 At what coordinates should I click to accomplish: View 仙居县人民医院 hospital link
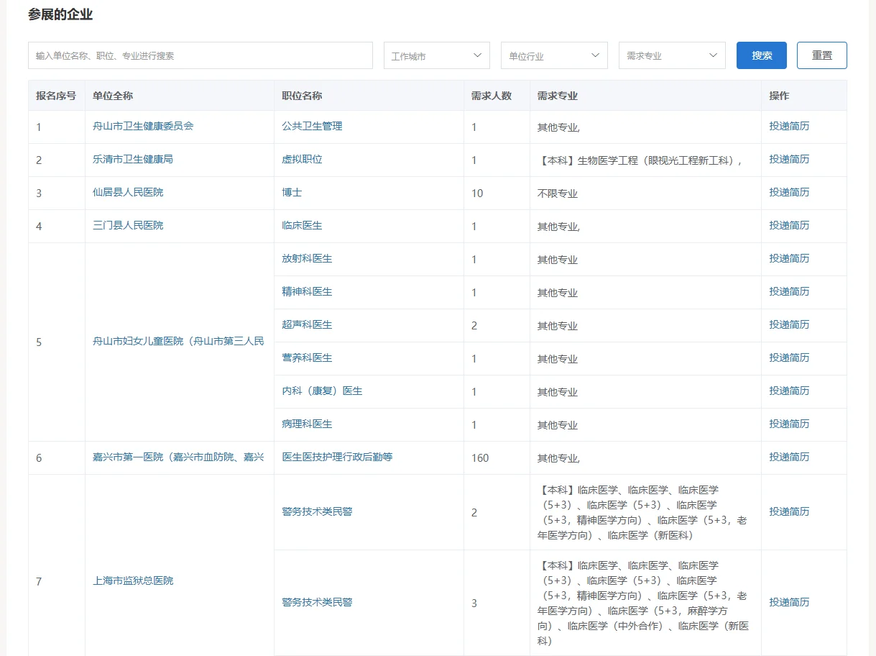(x=126, y=193)
